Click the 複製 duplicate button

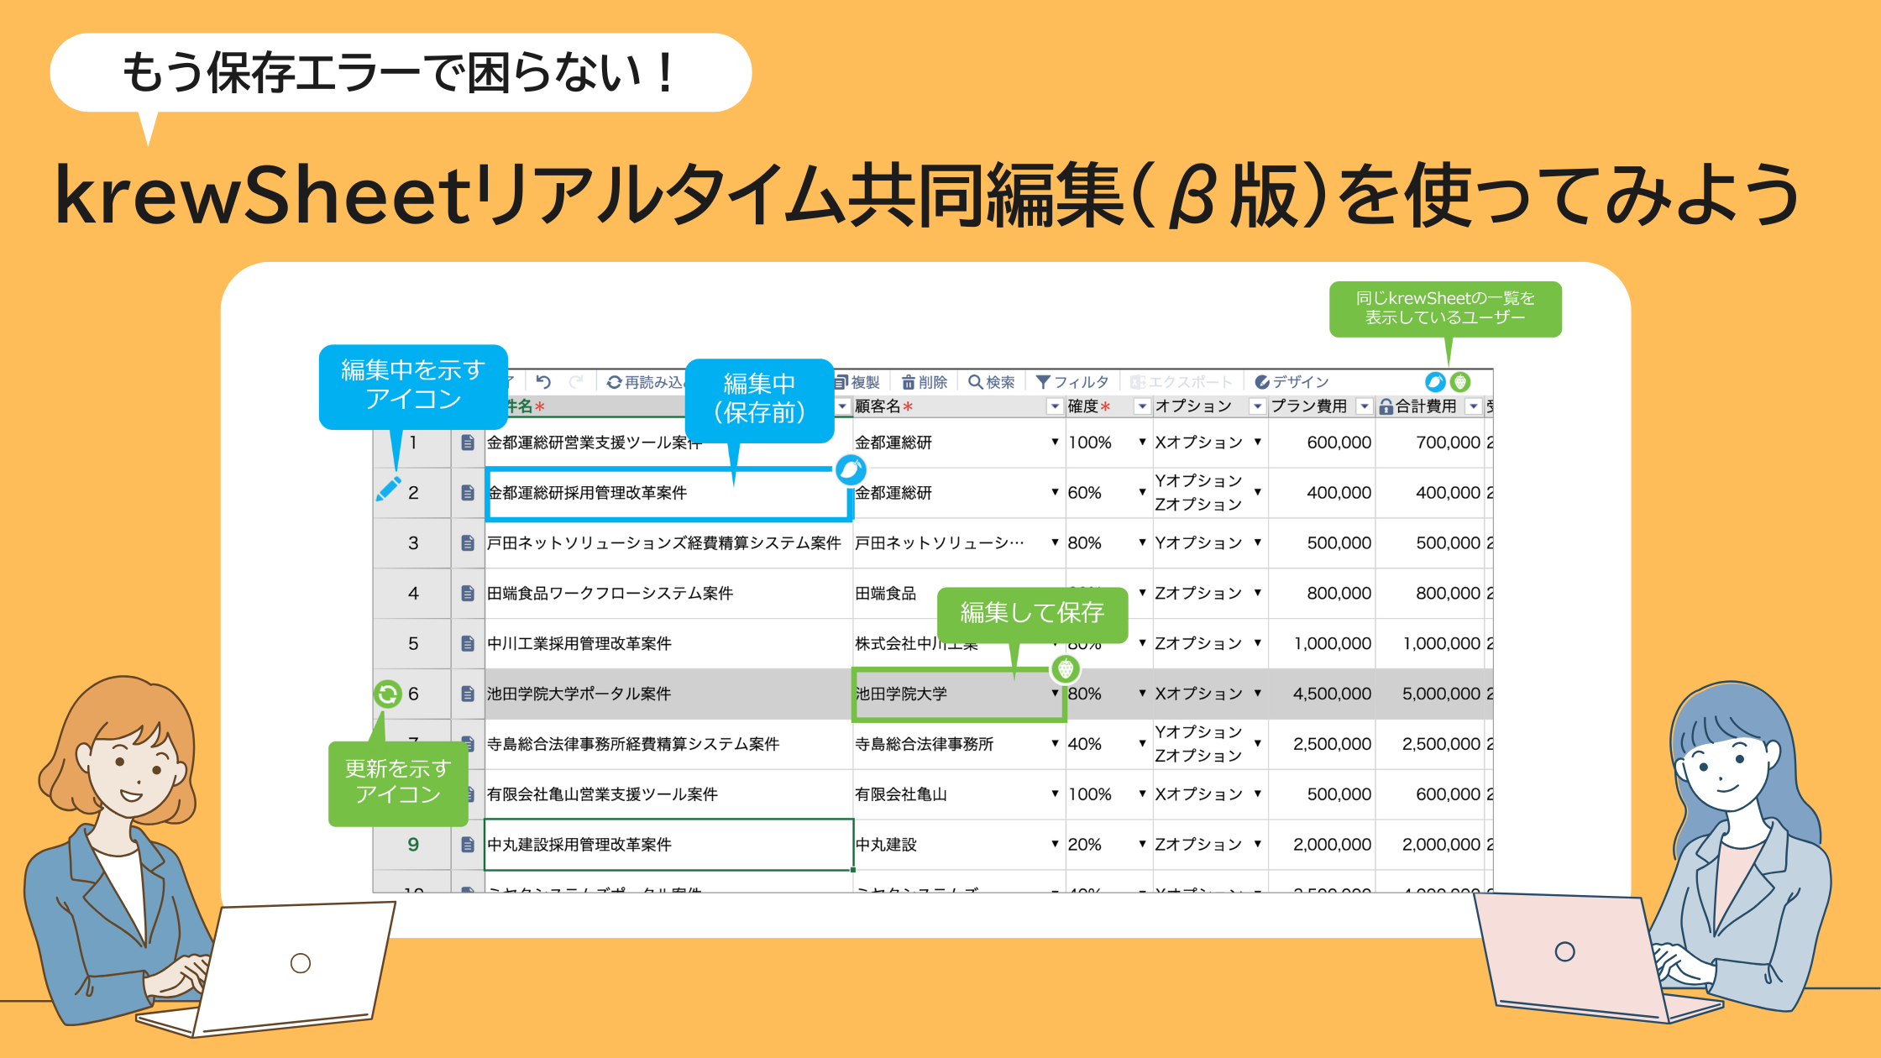(x=857, y=382)
